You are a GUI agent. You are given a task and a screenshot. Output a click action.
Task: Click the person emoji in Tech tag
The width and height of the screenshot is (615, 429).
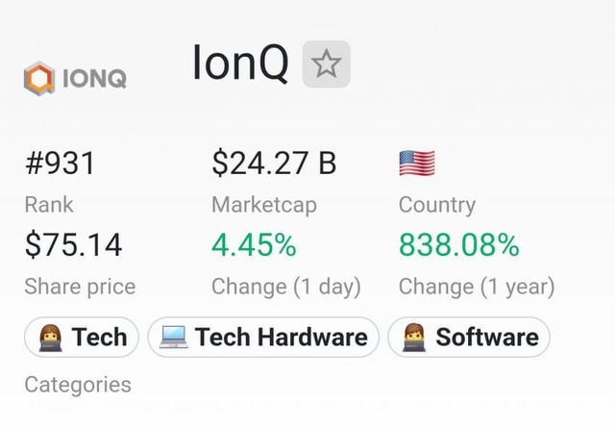[x=50, y=338]
